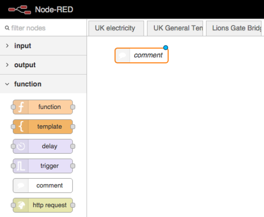Image resolution: width=264 pixels, height=217 pixels.
Task: Click the template node's curly brace icon
Action: click(21, 127)
